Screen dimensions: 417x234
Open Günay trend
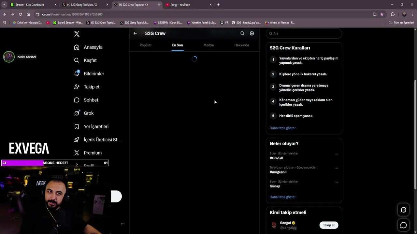point(275,186)
